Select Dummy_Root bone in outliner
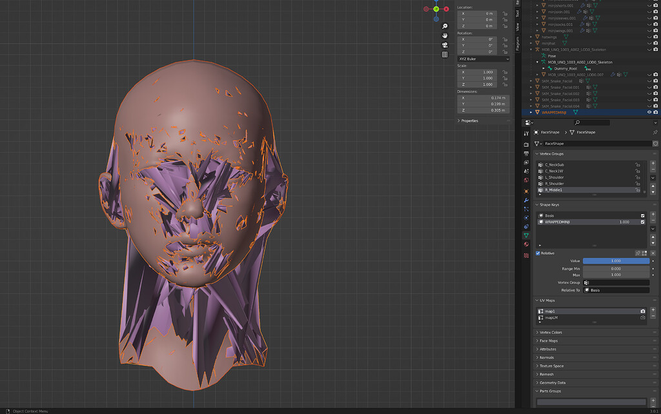The height and width of the screenshot is (414, 661). click(565, 68)
